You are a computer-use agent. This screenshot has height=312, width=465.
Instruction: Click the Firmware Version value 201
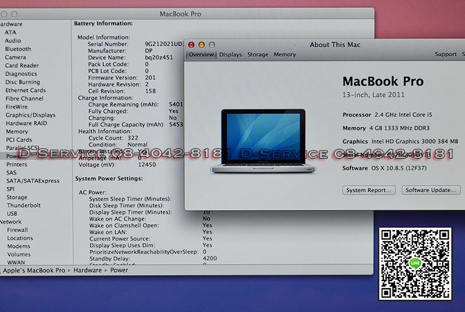tap(150, 78)
